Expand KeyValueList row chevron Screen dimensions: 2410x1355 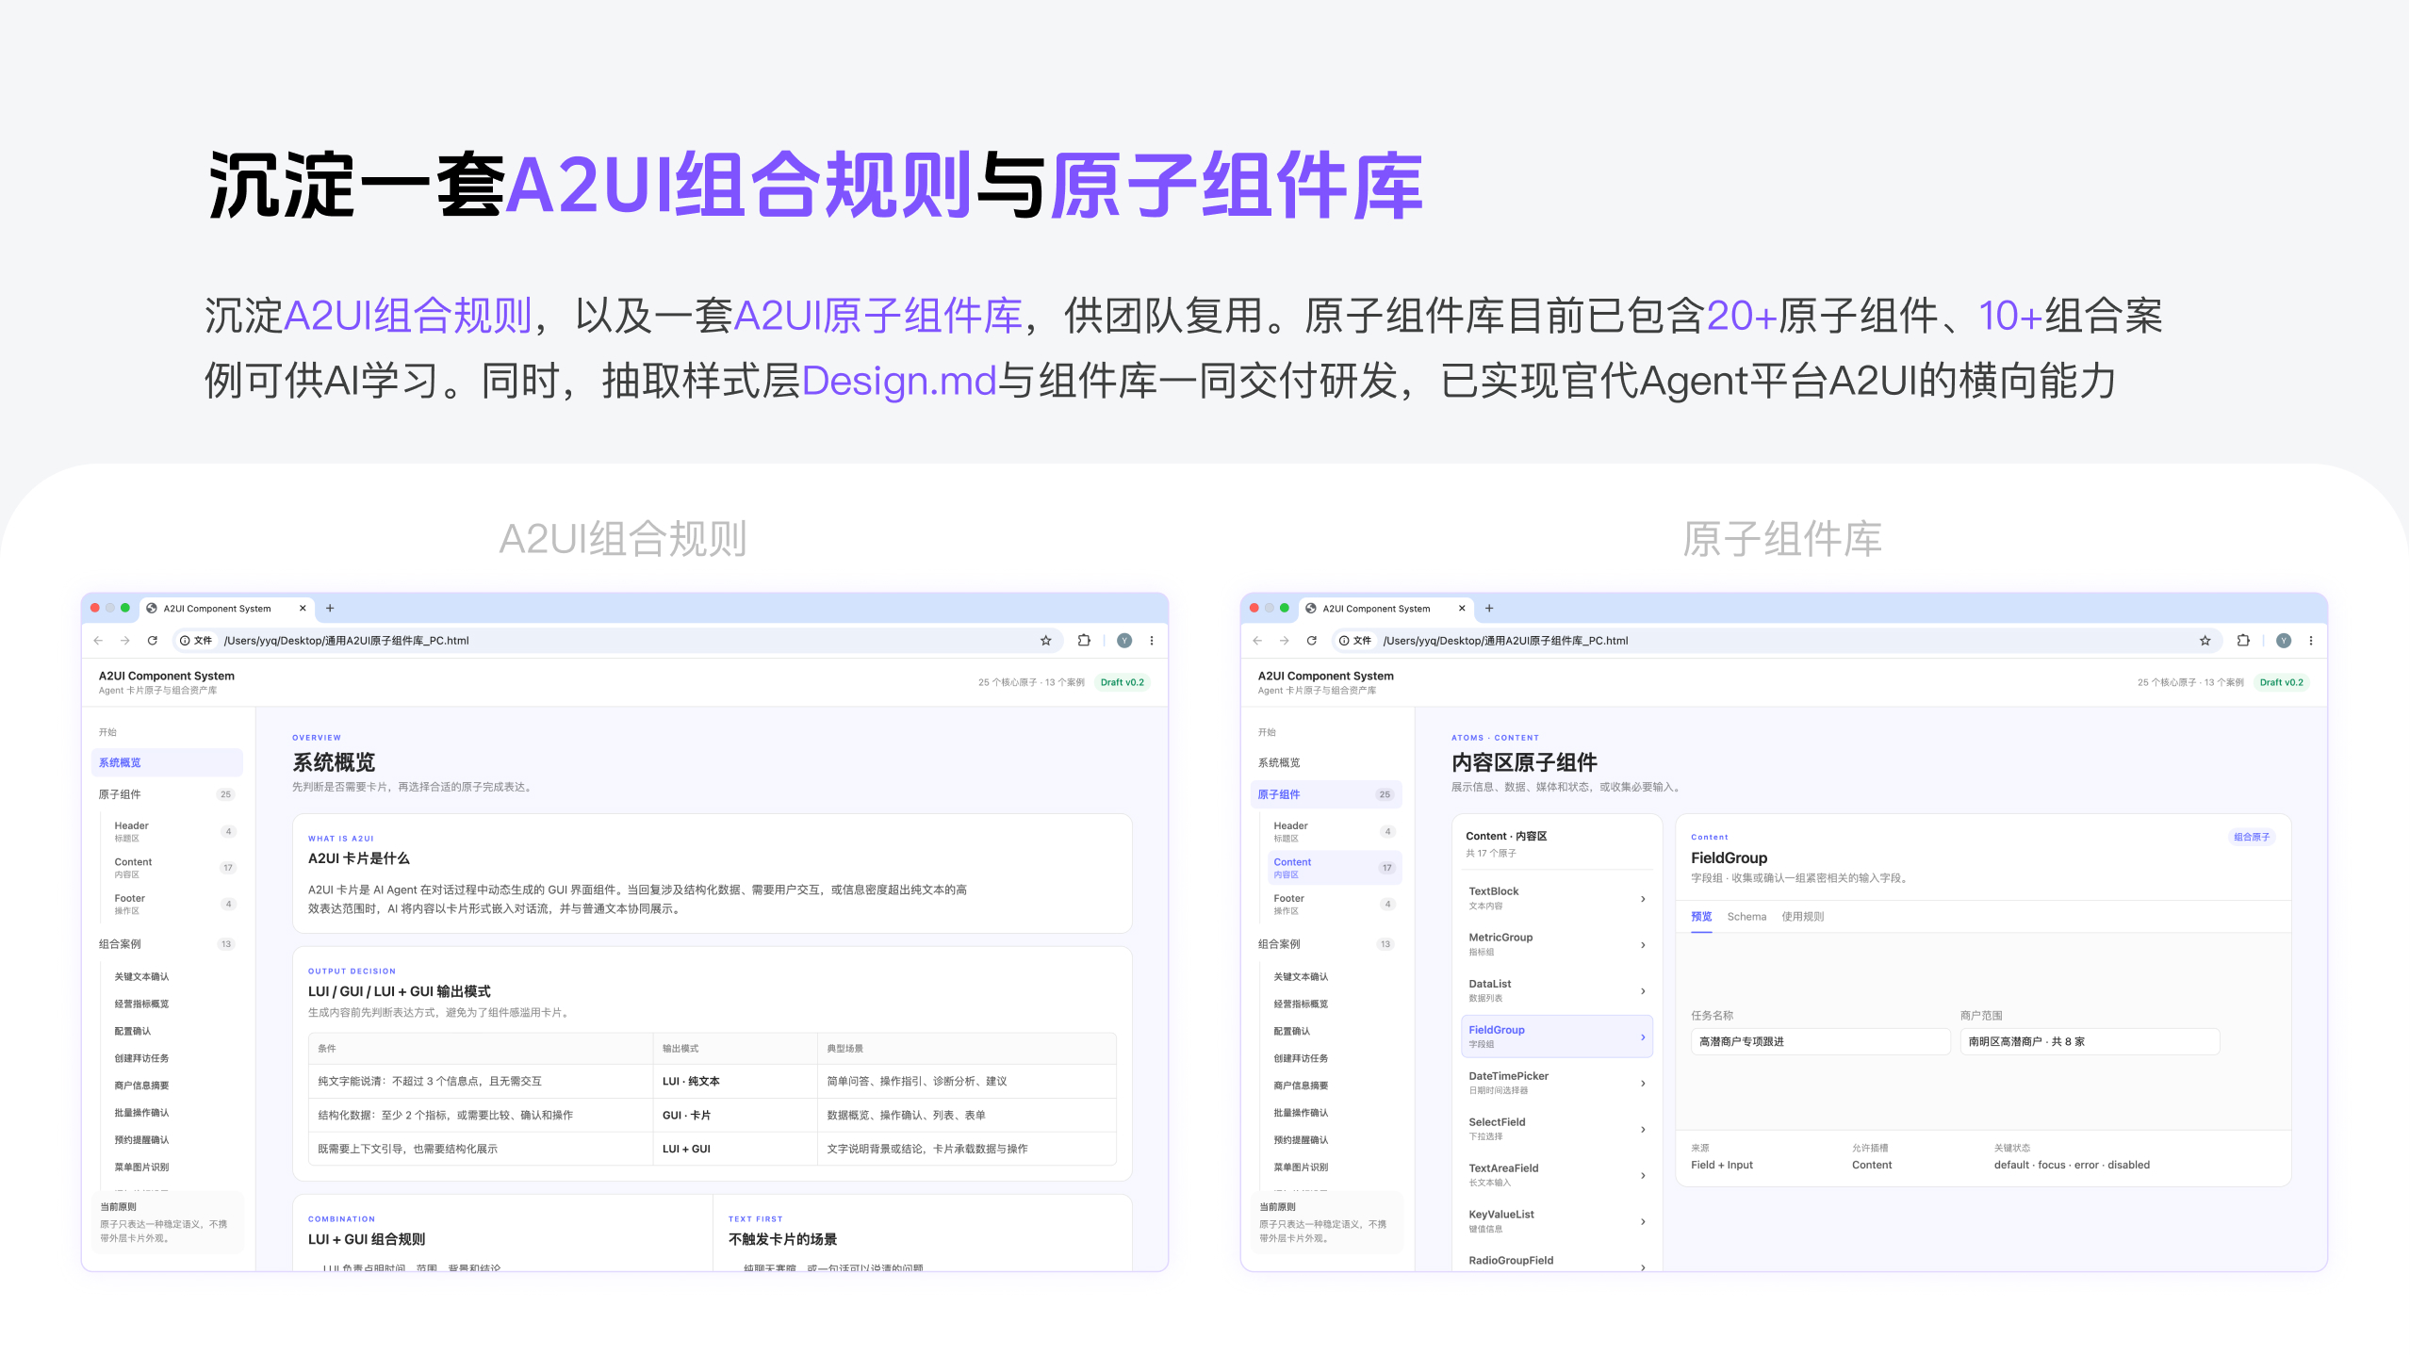point(1643,1222)
